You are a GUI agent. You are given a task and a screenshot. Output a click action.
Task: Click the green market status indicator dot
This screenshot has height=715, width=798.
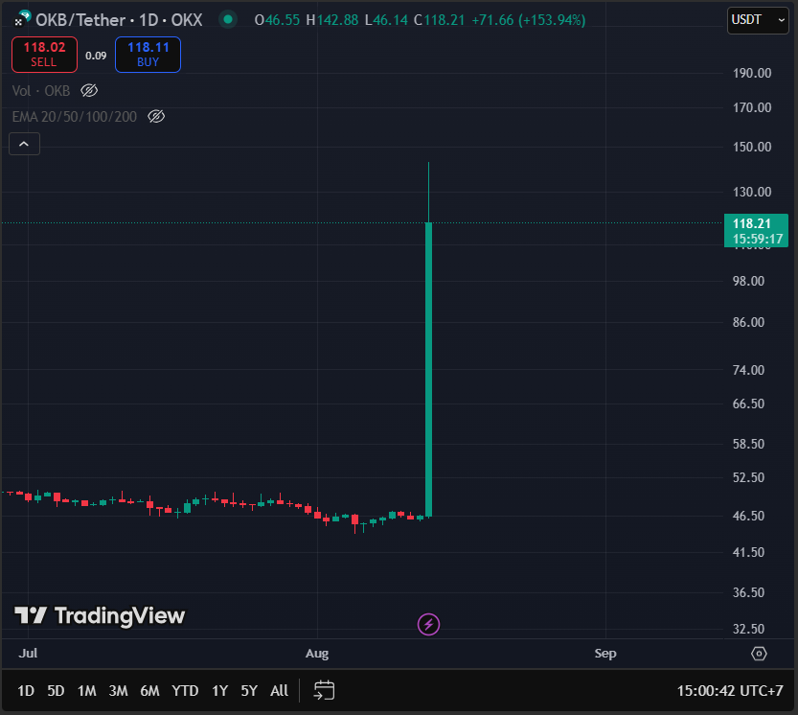click(228, 19)
